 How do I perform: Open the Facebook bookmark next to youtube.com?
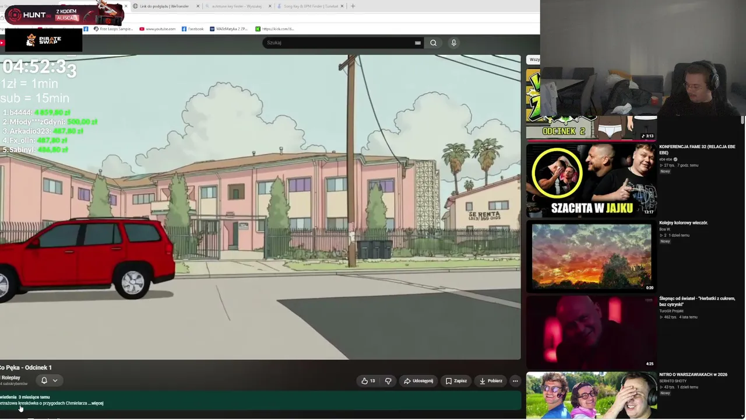pyautogui.click(x=193, y=29)
